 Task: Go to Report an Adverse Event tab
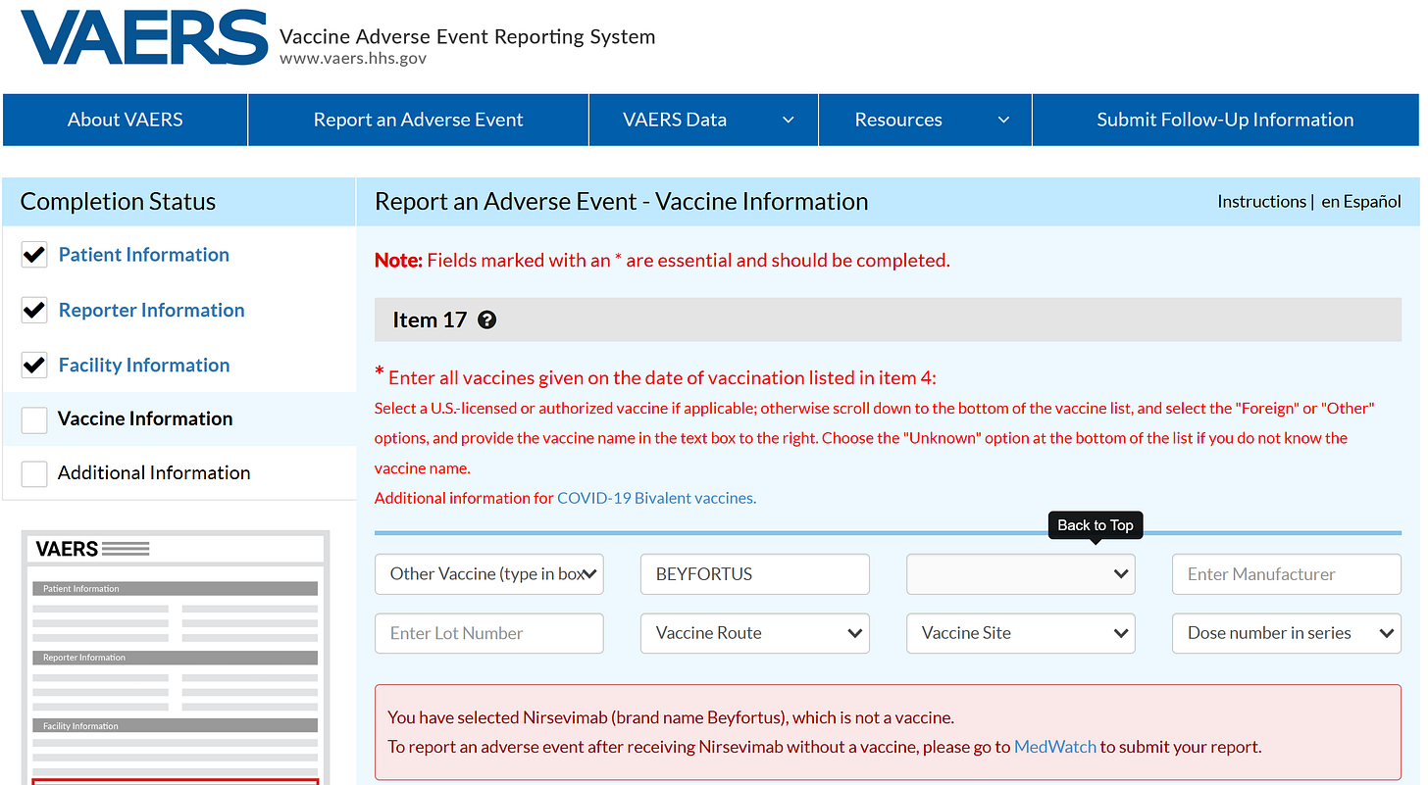[418, 120]
